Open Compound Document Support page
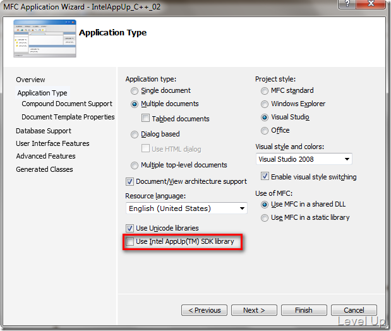 pyautogui.click(x=67, y=104)
